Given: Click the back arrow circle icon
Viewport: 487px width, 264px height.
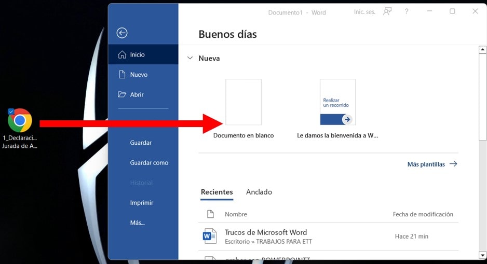Looking at the screenshot, I should click(x=122, y=33).
